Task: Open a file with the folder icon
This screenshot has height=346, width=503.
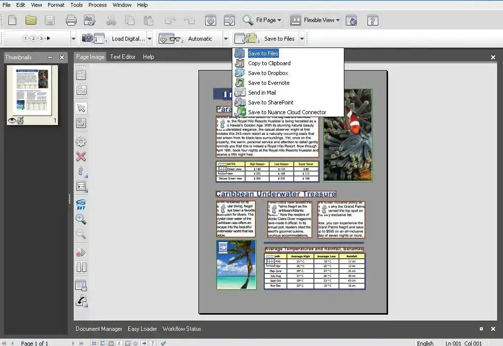Action: tap(31, 20)
